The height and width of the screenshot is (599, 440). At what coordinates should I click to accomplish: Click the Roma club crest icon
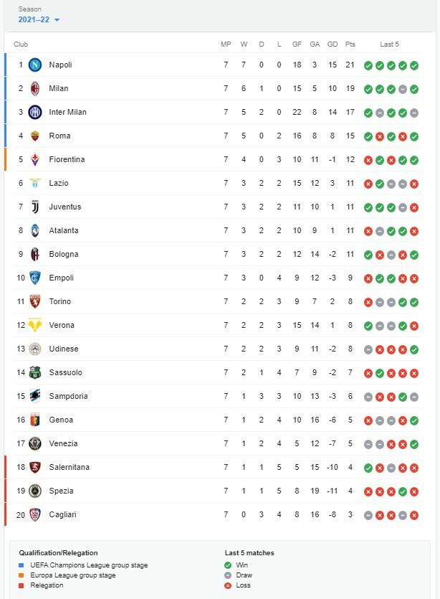click(35, 136)
